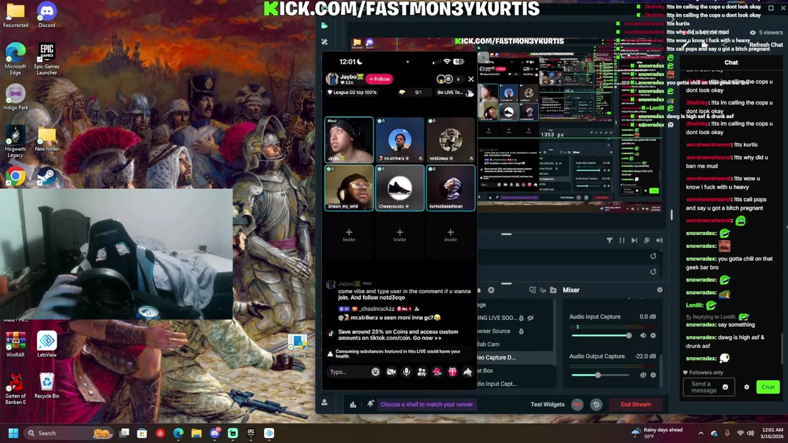Click Refresh Chat
Screen dimensions: 788x443
click(766, 45)
